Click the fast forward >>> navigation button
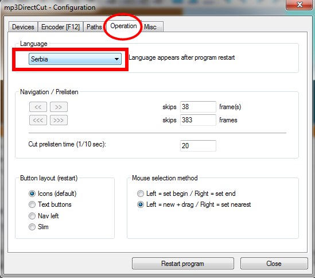 (x=59, y=120)
